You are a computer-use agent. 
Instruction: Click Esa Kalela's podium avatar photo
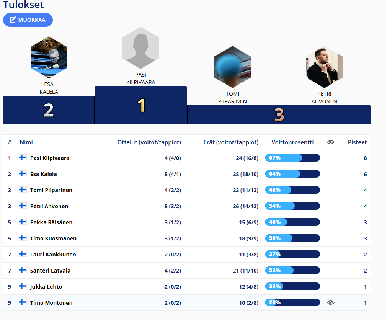(49, 57)
